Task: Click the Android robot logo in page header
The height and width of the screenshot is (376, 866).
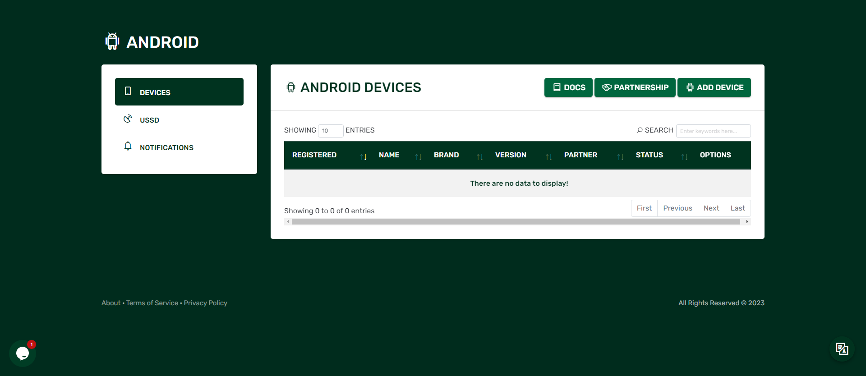Action: (x=112, y=41)
